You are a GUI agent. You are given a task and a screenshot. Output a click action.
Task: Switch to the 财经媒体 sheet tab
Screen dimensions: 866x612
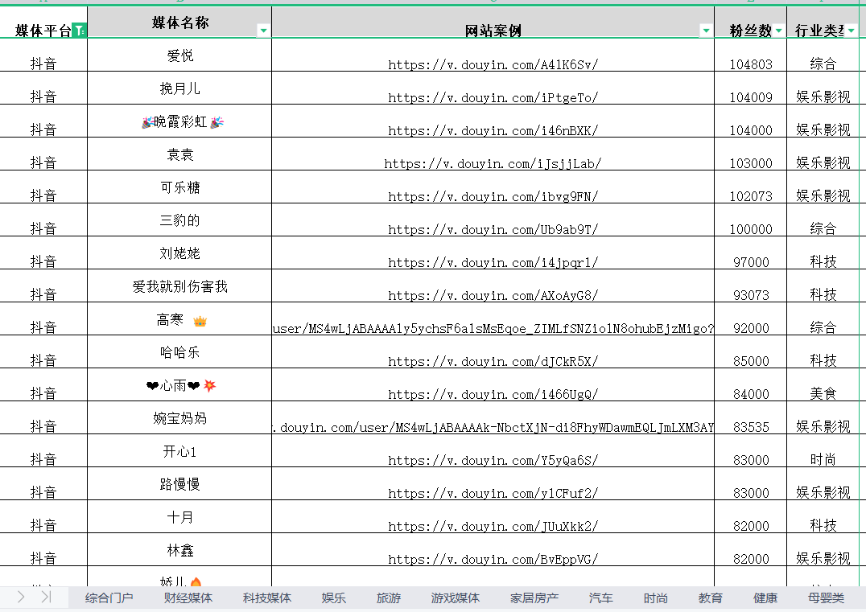[188, 598]
